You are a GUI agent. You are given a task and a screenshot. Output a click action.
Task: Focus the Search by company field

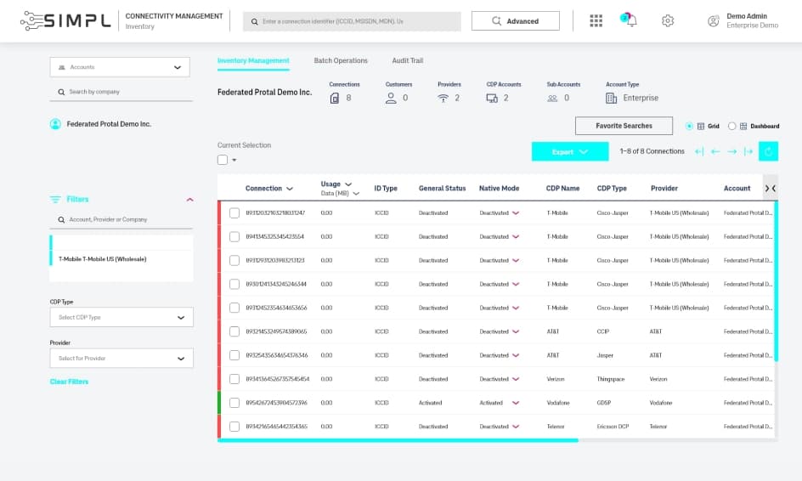[121, 92]
